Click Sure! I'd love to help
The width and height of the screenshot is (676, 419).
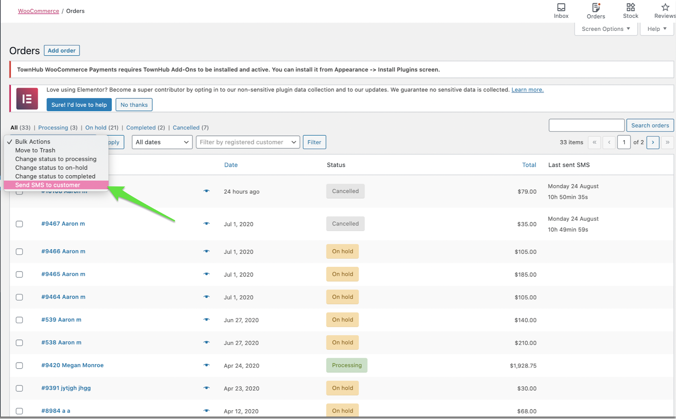(x=79, y=105)
